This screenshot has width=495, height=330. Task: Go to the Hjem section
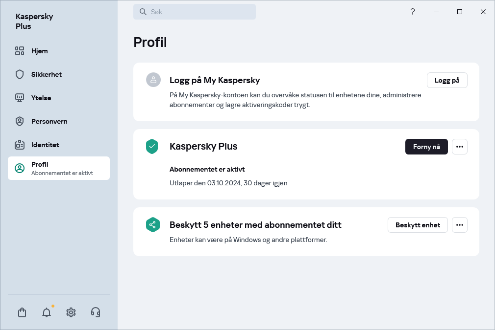pyautogui.click(x=39, y=51)
